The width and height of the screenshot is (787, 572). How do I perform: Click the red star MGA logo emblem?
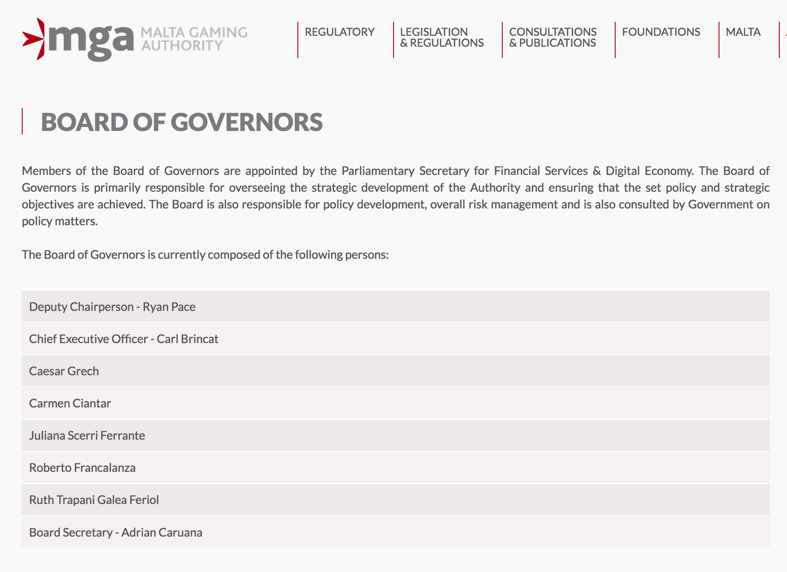(34, 39)
